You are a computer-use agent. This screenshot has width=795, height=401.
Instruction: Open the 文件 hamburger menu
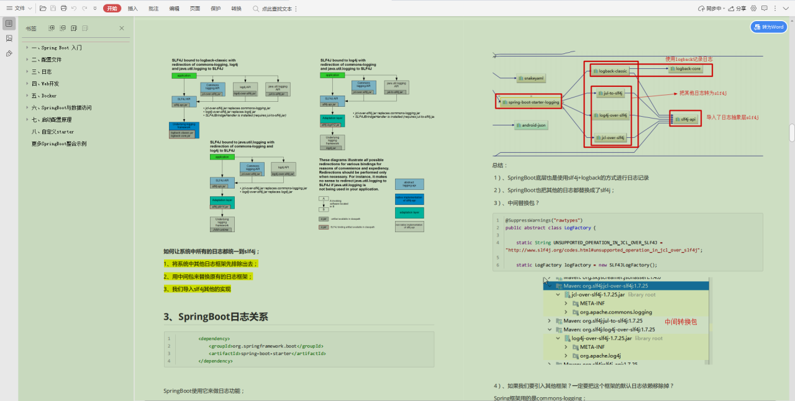[x=19, y=9]
